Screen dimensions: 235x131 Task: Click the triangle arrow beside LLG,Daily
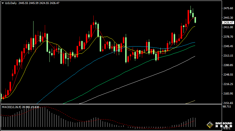point(2,3)
